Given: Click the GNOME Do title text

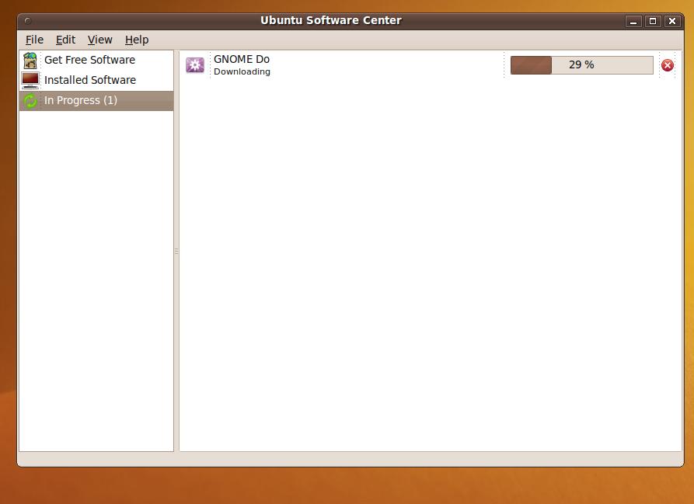Looking at the screenshot, I should [x=241, y=59].
